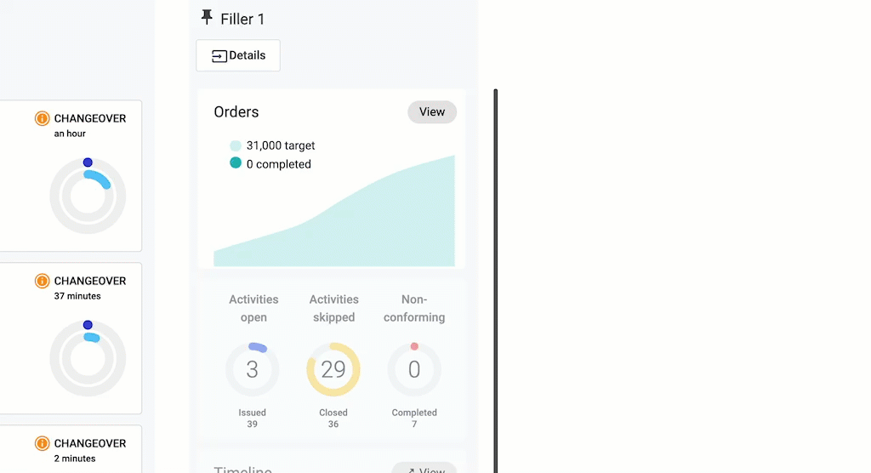
Task: Click the Completed 7 label
Action: point(414,418)
